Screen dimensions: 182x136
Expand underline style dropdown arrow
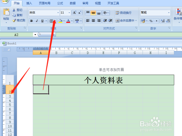pos(46,21)
